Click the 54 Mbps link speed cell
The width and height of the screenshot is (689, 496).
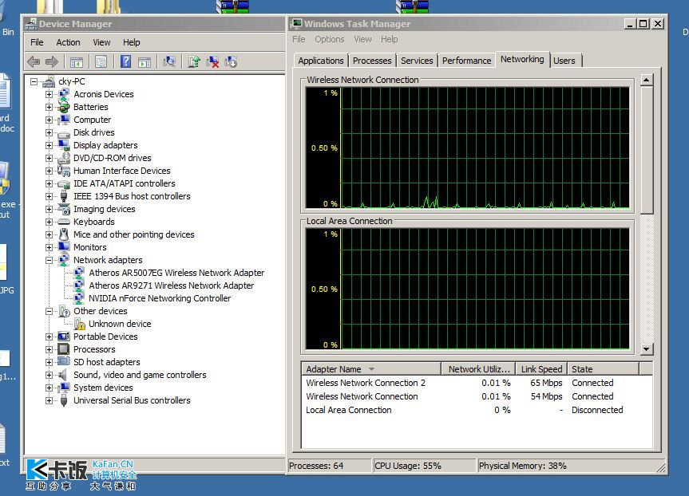pyautogui.click(x=546, y=396)
